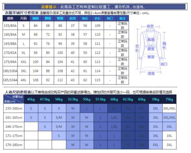
Task: Click the 正常码数 note in 155/80A row
Action: tap(122, 26)
